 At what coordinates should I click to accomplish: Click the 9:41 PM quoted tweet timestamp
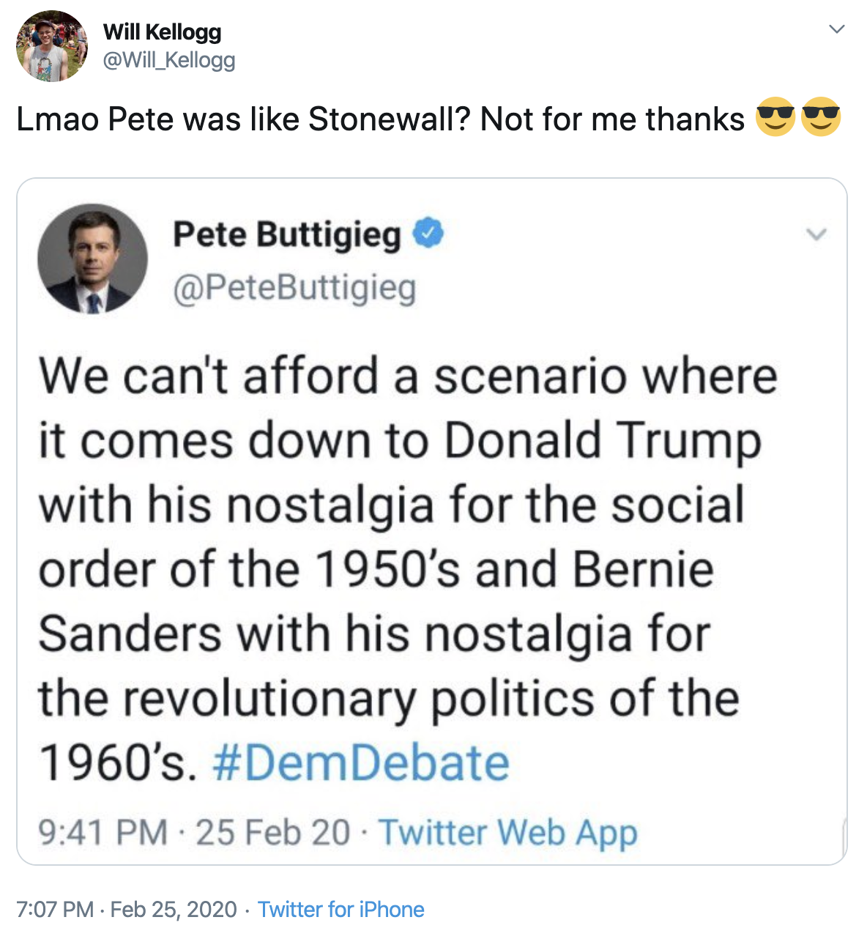pos(103,833)
